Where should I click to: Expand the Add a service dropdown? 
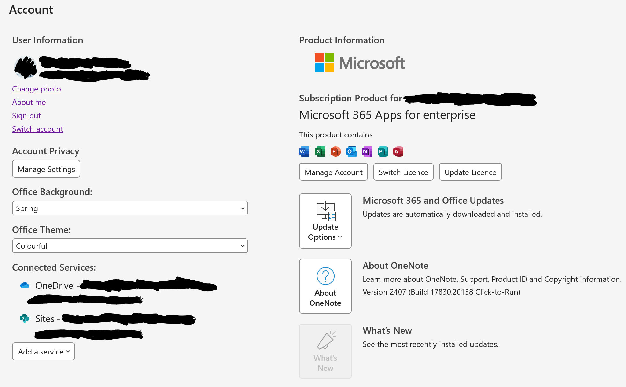43,351
